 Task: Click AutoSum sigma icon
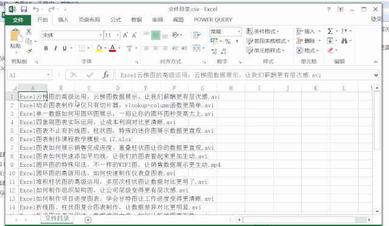tap(330, 31)
